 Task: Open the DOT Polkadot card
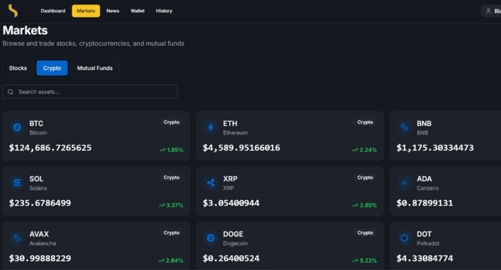coord(446,246)
